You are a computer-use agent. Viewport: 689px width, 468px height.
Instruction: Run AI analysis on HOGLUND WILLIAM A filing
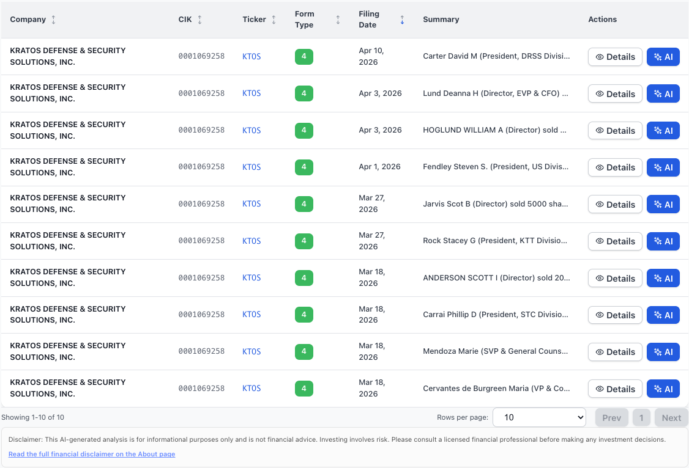(x=663, y=131)
